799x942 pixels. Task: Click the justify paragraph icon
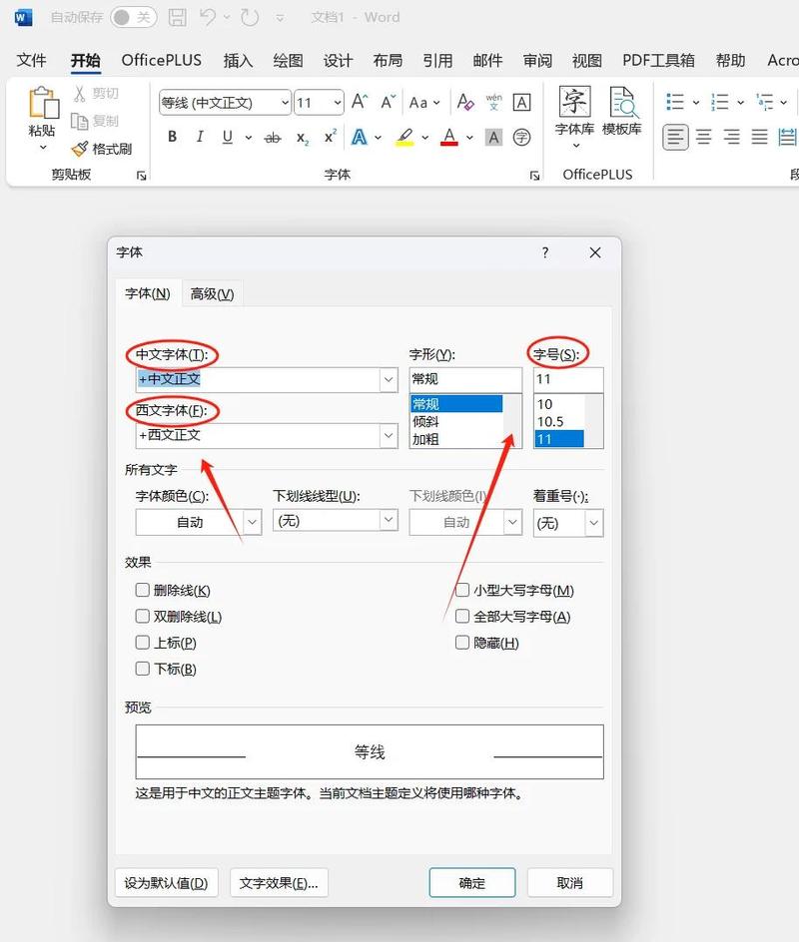pos(759,138)
